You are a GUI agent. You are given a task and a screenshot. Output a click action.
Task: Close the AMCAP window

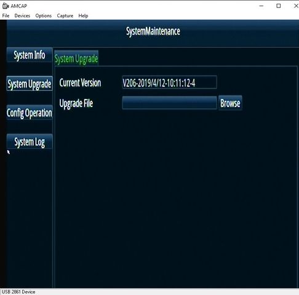tap(295, 6)
